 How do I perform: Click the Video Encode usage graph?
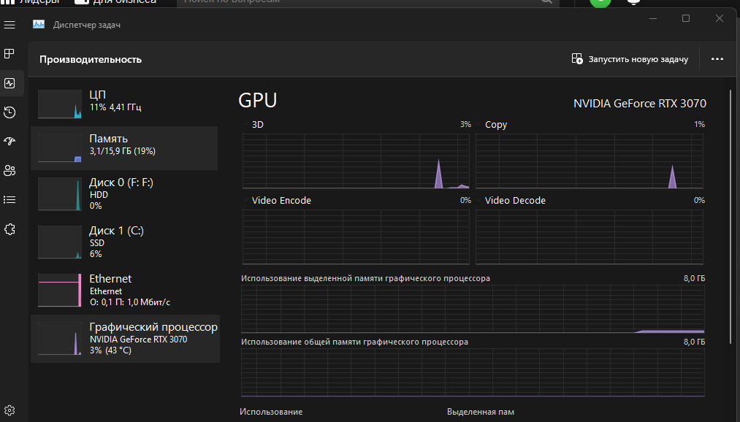(x=356, y=237)
